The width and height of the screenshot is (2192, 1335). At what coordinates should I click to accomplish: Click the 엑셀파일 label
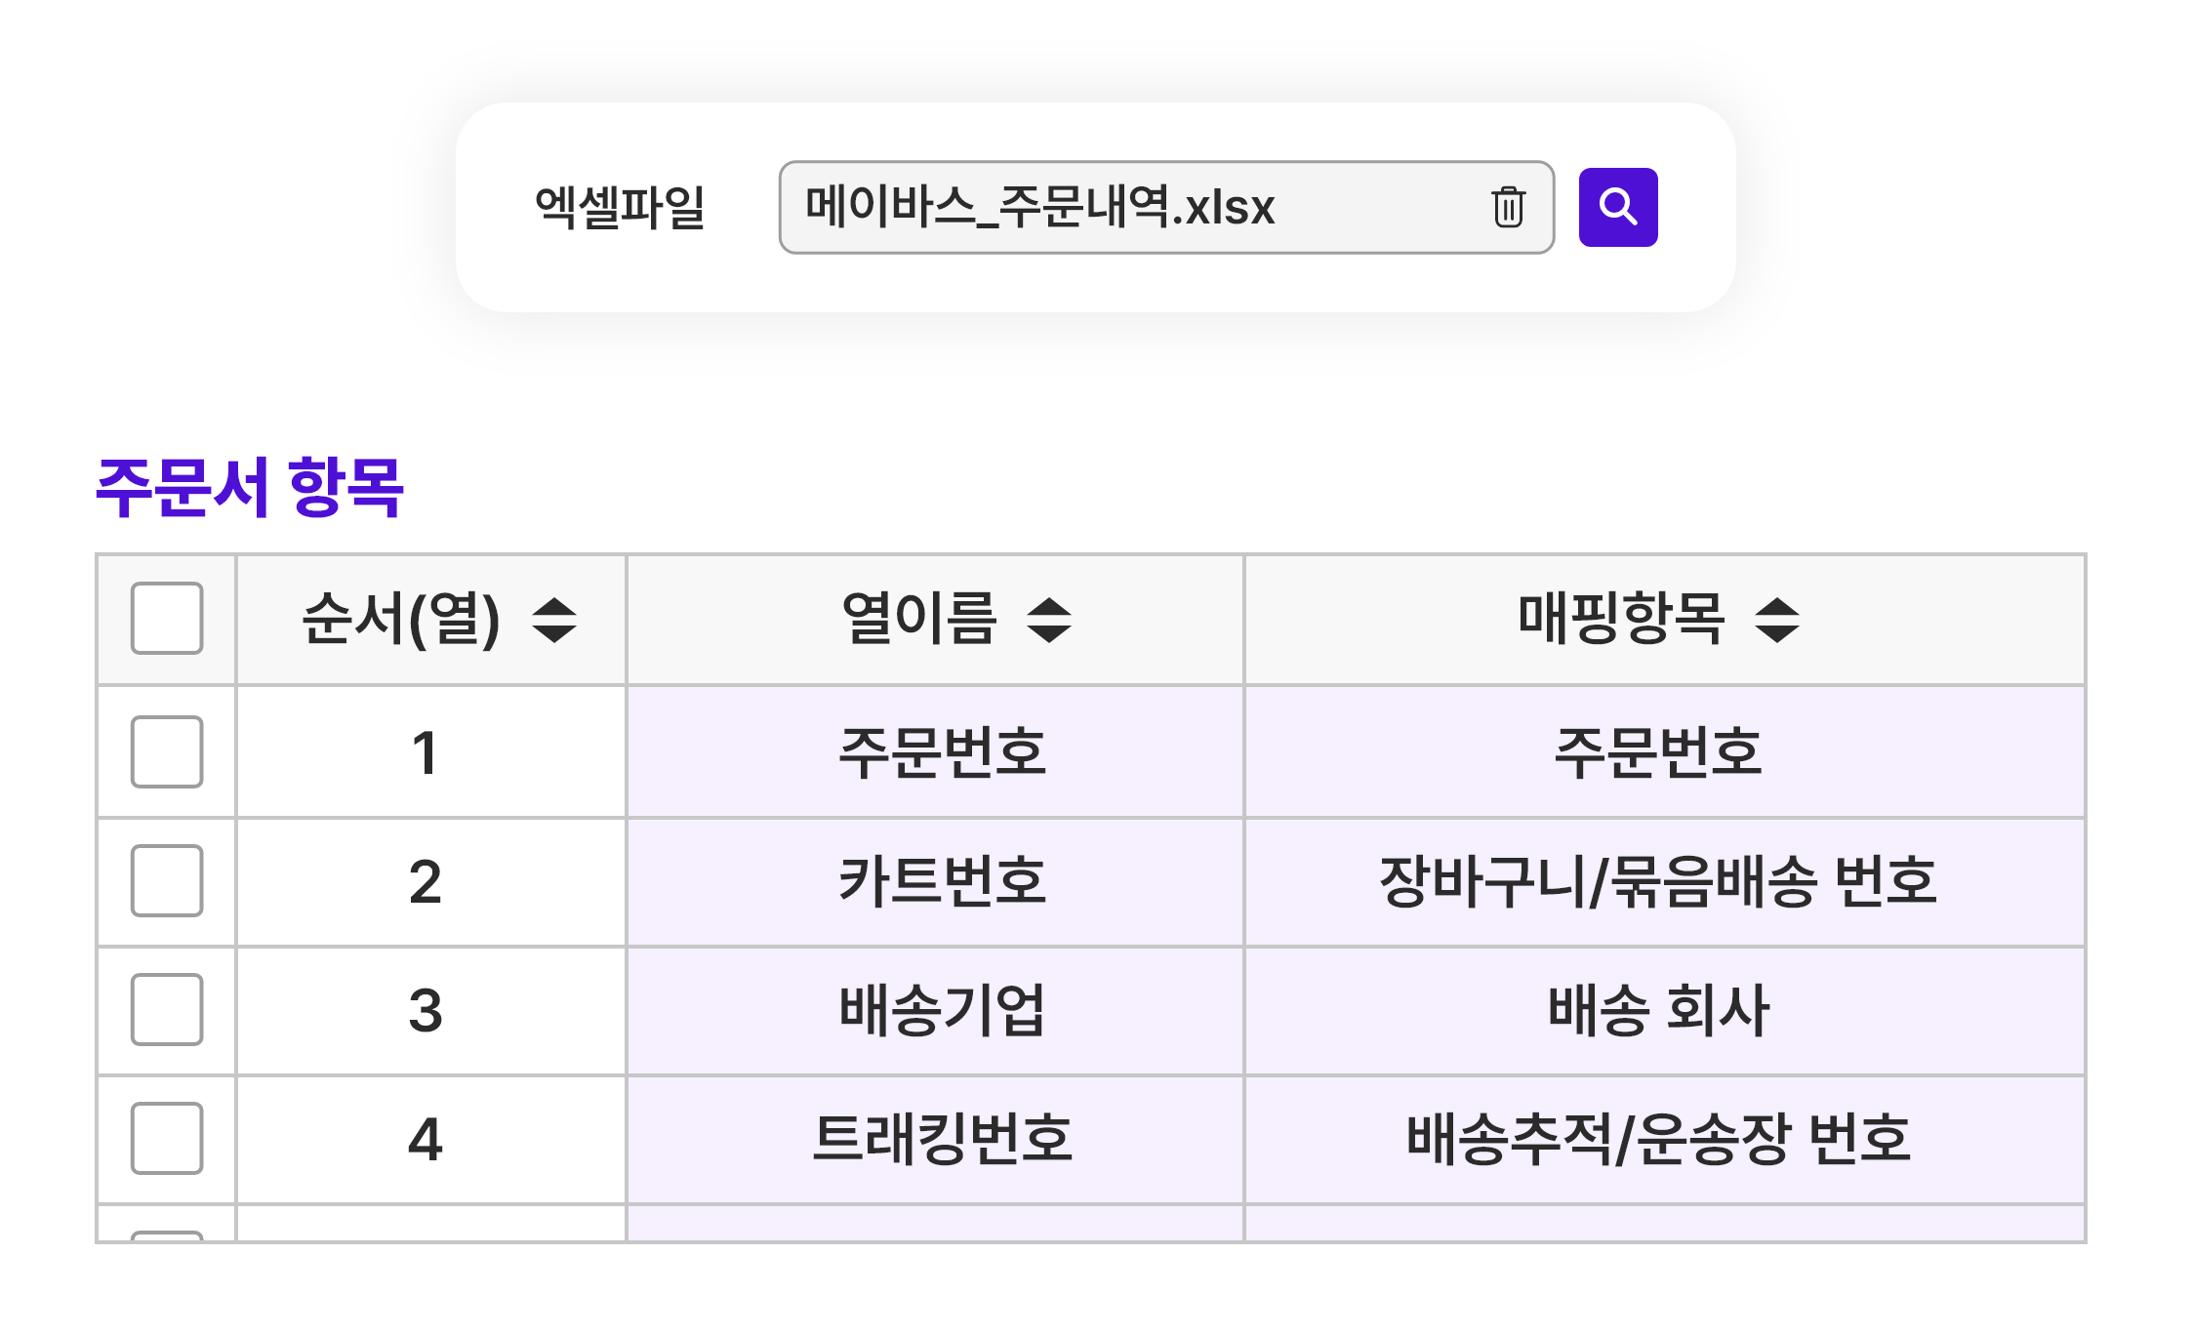[x=620, y=207]
